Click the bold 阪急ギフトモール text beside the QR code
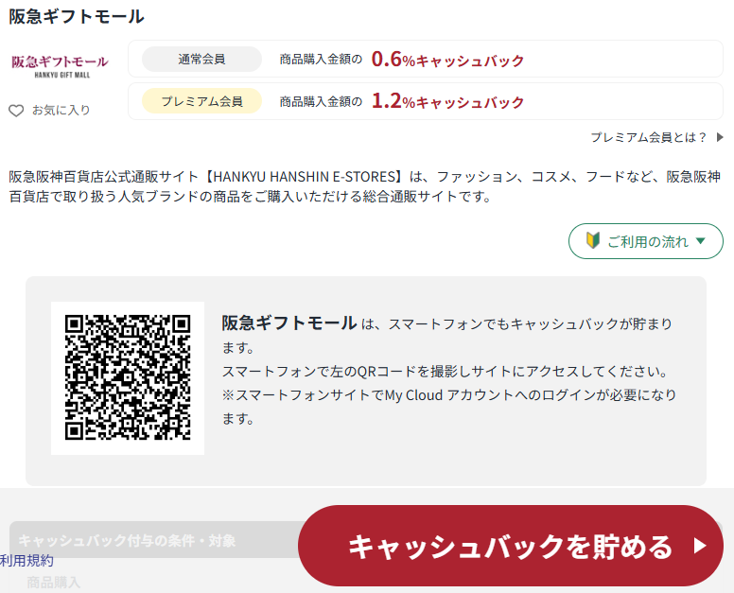This screenshot has height=593, width=734. [289, 323]
